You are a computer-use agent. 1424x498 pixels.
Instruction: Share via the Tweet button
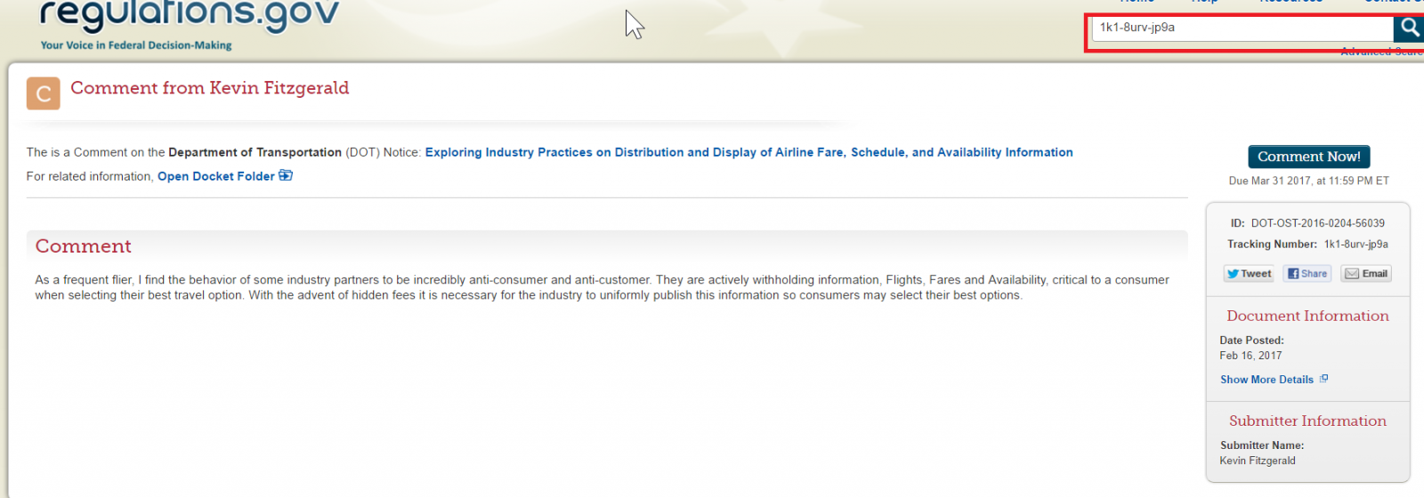click(1249, 274)
